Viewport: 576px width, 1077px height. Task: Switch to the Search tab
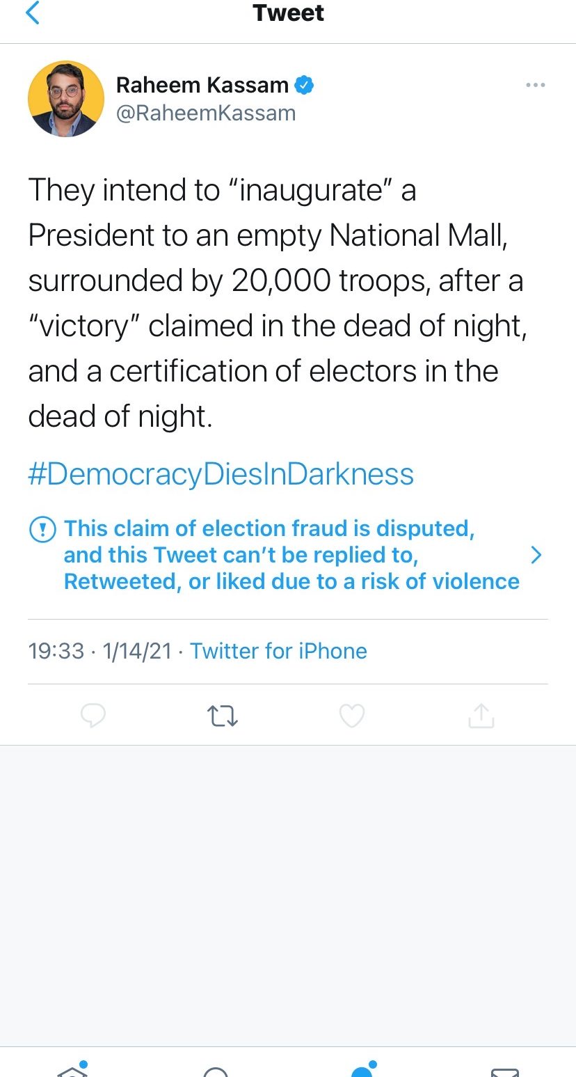click(216, 1071)
